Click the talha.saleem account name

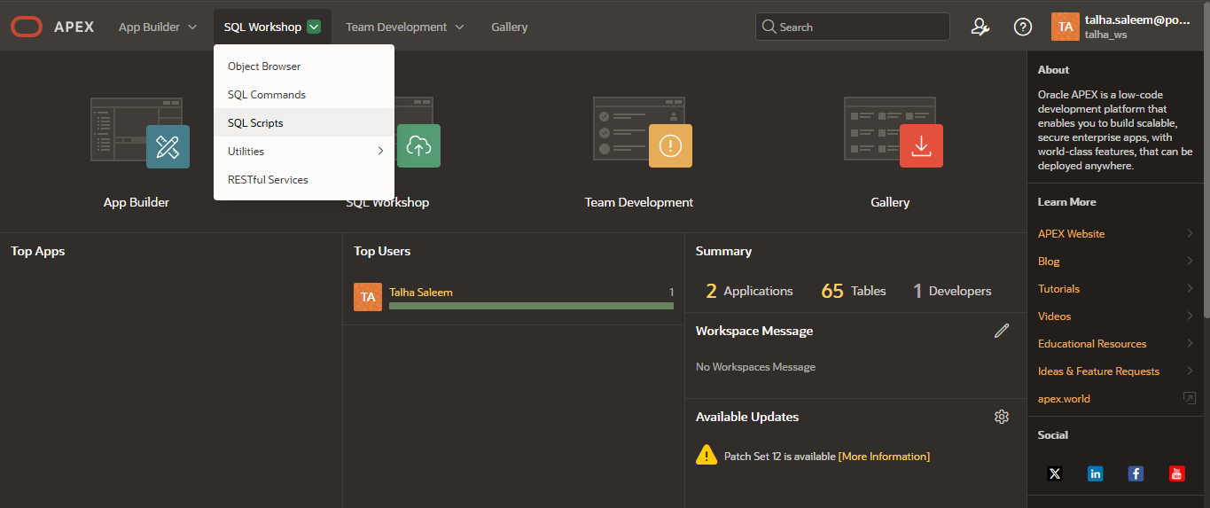(1136, 20)
